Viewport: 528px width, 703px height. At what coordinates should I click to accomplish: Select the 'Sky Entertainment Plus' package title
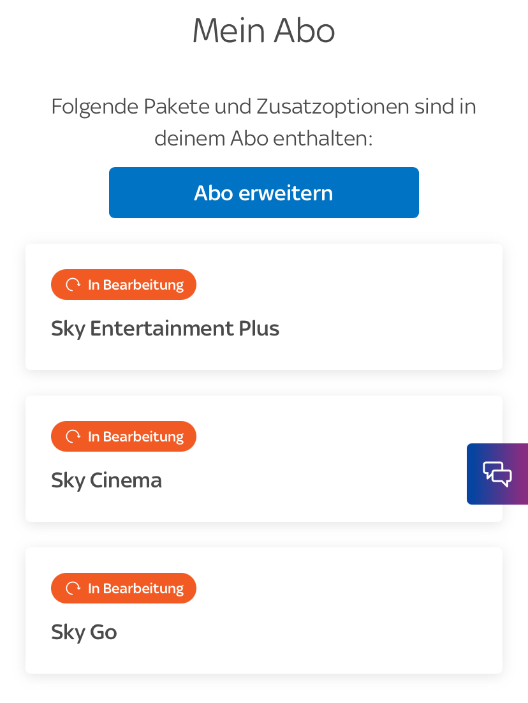pyautogui.click(x=165, y=329)
